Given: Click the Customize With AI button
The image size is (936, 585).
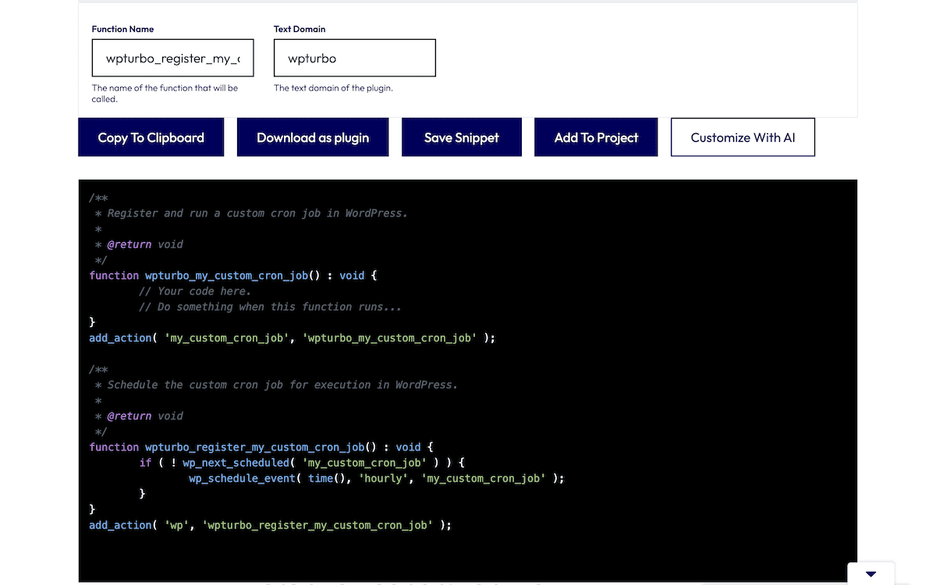Looking at the screenshot, I should [743, 137].
